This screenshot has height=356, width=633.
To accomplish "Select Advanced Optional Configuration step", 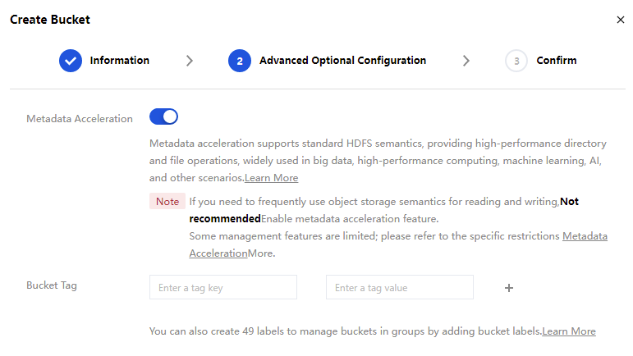I will tap(342, 61).
